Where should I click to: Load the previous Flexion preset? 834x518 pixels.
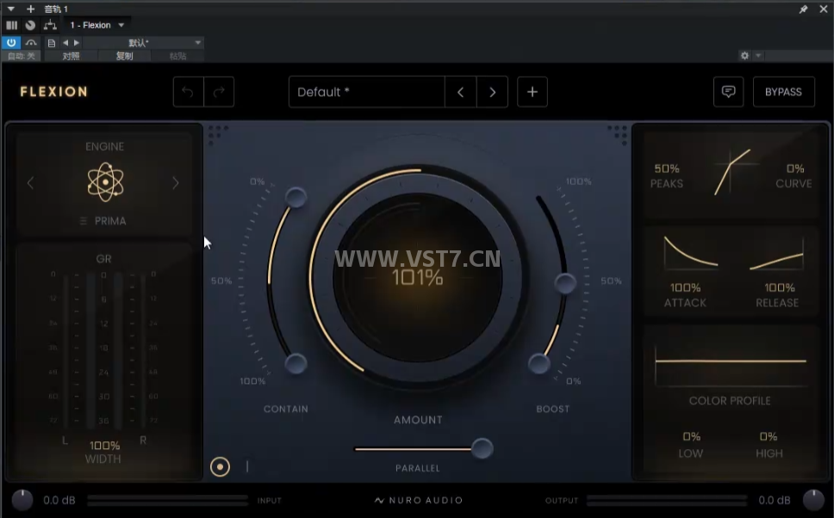point(461,92)
